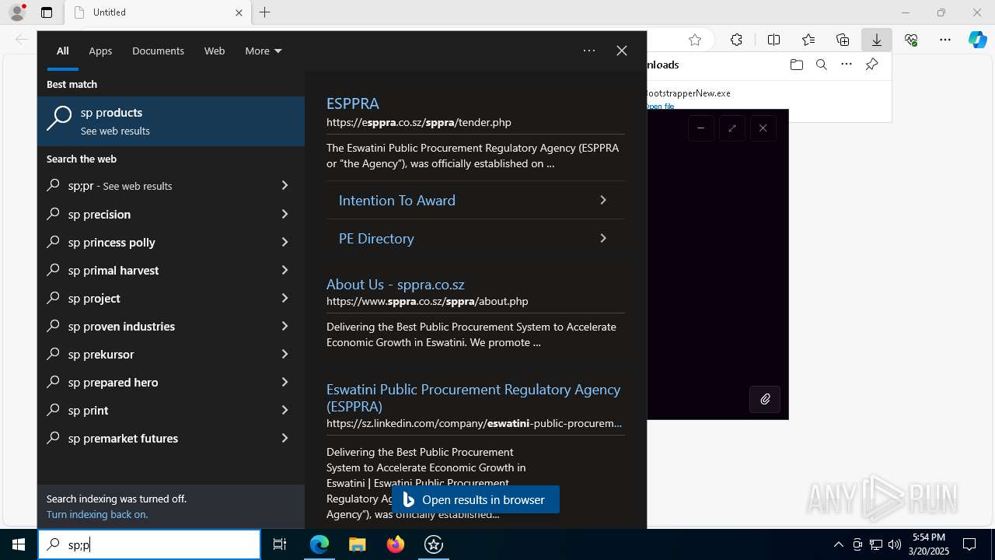Add page to favorites star icon
This screenshot has width=995, height=560.
tap(695, 40)
